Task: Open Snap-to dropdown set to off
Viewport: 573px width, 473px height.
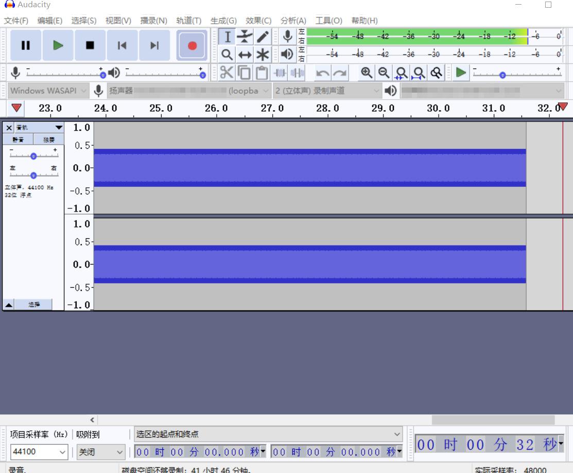Action: pyautogui.click(x=101, y=452)
